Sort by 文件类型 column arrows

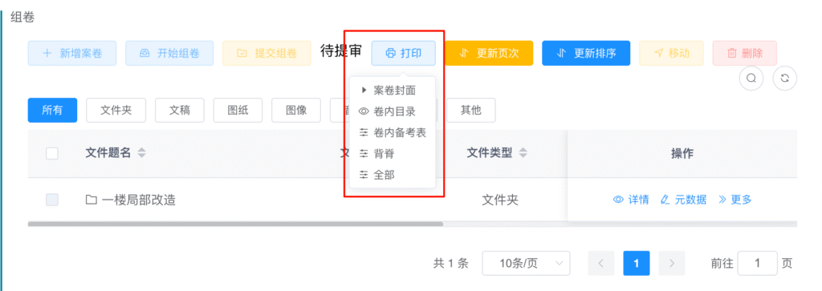(523, 153)
